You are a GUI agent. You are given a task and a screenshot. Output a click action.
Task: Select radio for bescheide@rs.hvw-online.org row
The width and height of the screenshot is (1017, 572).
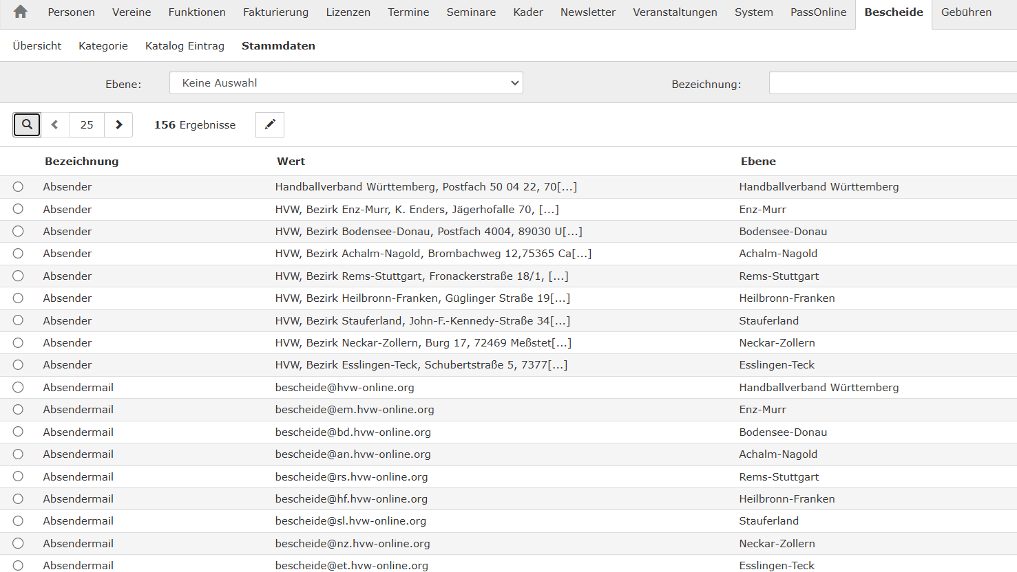[x=18, y=476]
